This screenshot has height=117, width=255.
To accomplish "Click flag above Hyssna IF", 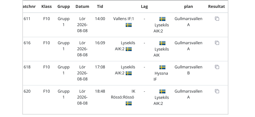I will coord(162,67).
